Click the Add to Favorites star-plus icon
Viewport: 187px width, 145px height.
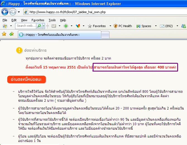click(11, 34)
